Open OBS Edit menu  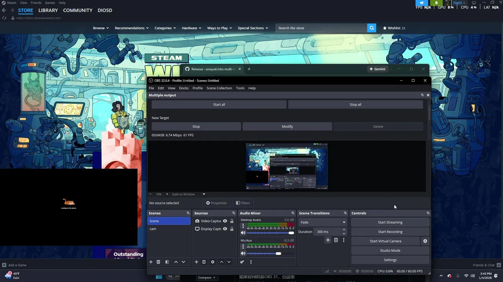(x=161, y=88)
